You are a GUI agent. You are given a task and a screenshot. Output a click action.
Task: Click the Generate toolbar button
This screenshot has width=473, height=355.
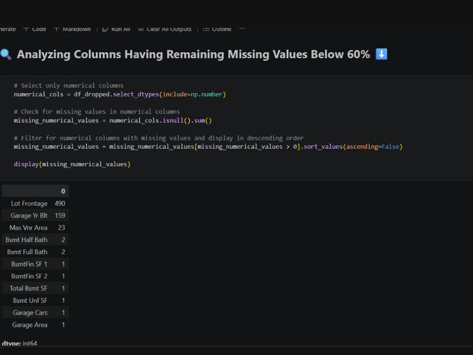click(8, 29)
